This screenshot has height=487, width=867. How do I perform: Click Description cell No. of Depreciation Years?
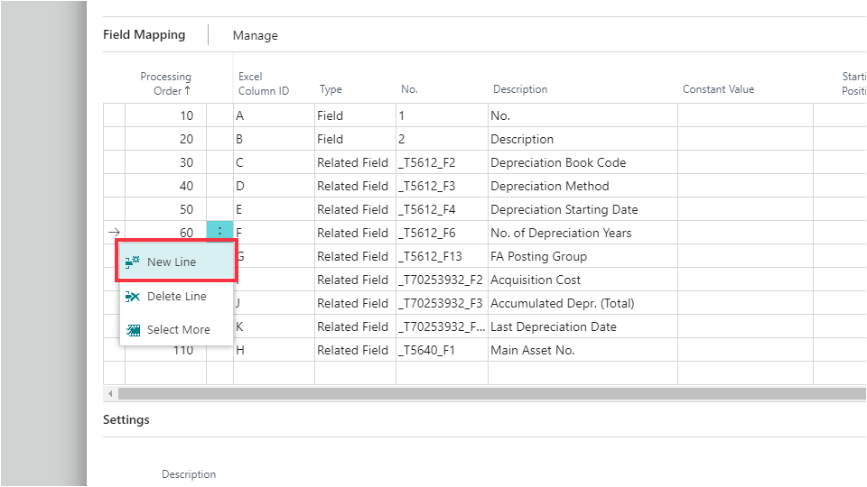click(583, 233)
